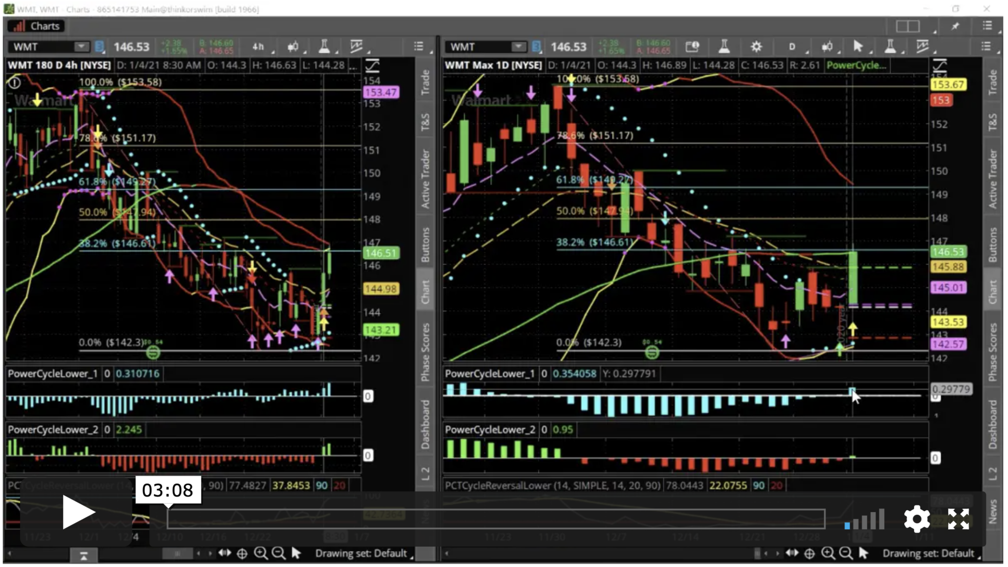Image resolution: width=1008 pixels, height=567 pixels.
Task: Open the Charts tab
Action: 37,26
